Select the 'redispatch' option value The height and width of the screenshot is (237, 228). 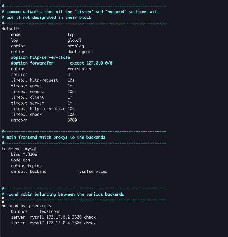pyautogui.click(x=79, y=69)
